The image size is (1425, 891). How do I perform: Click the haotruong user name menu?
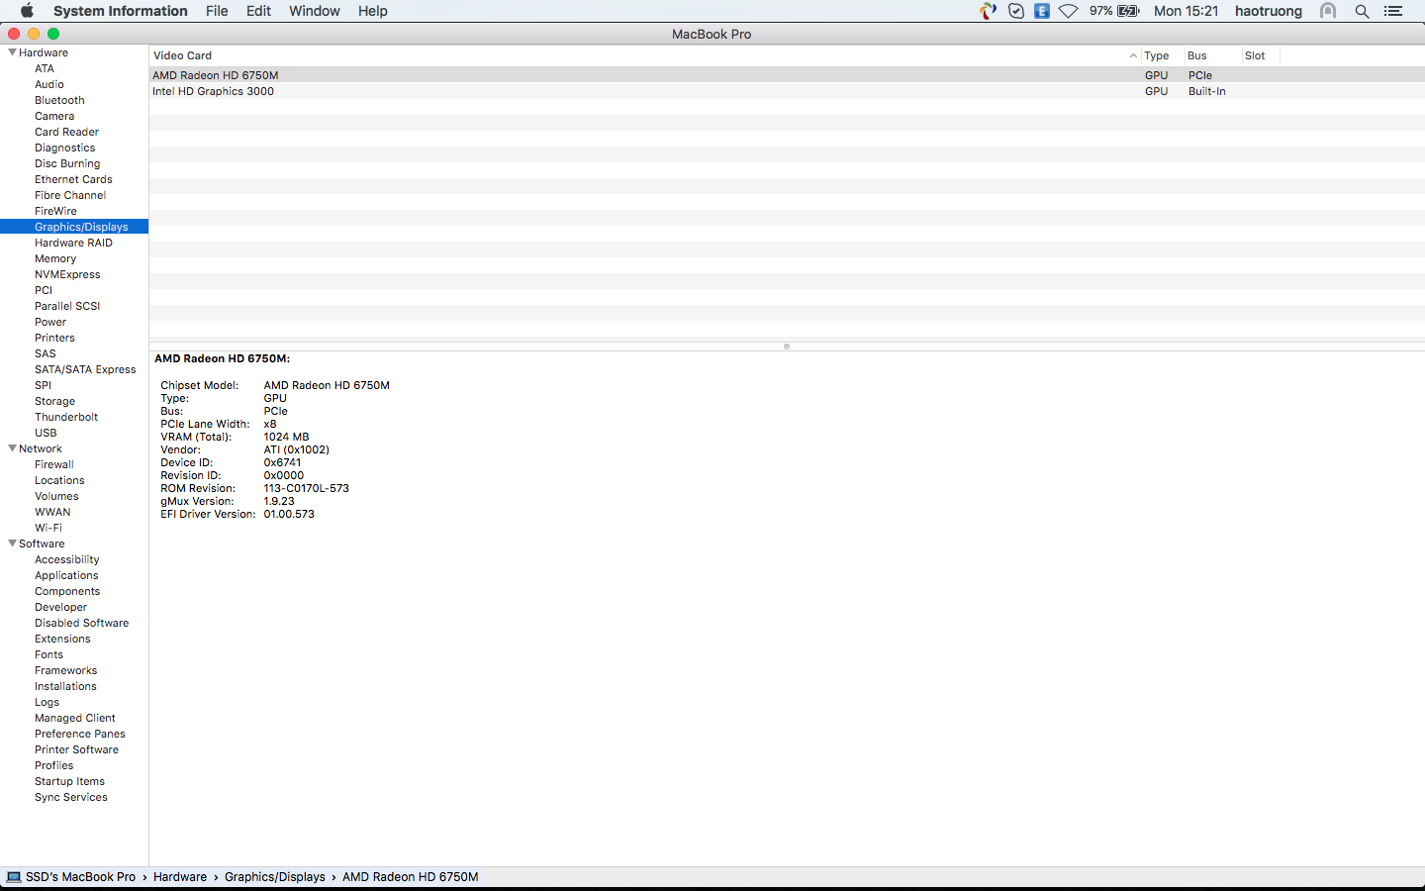tap(1269, 11)
